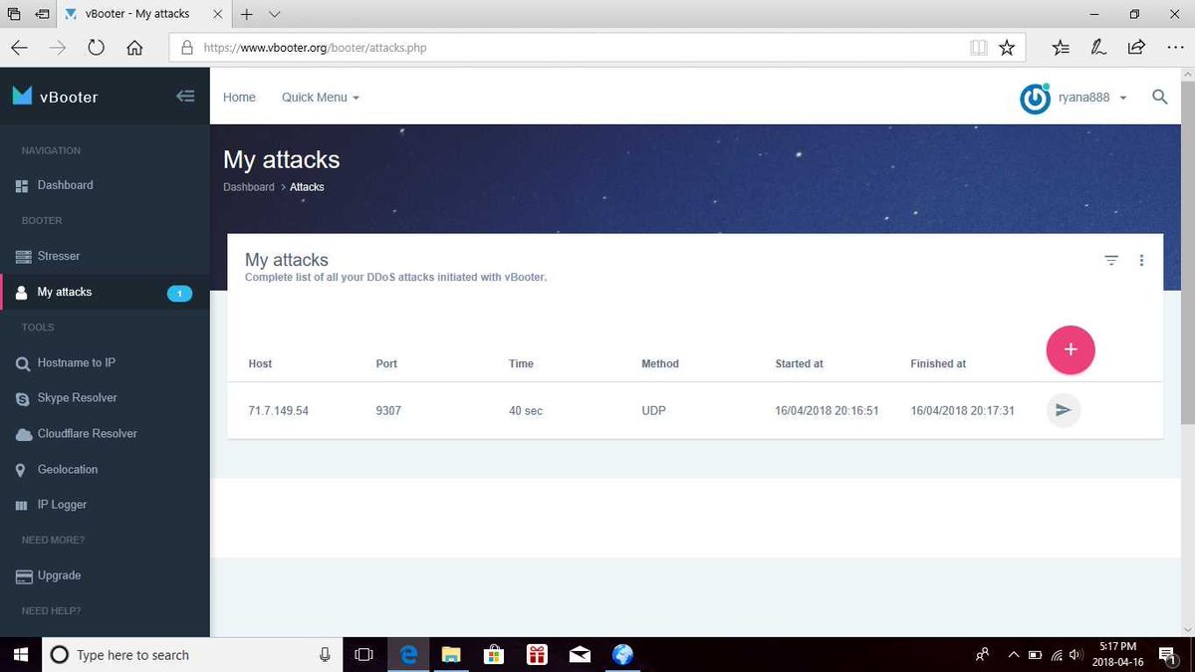The image size is (1195, 672).
Task: Click the Geolocation pin icon
Action: tap(21, 470)
